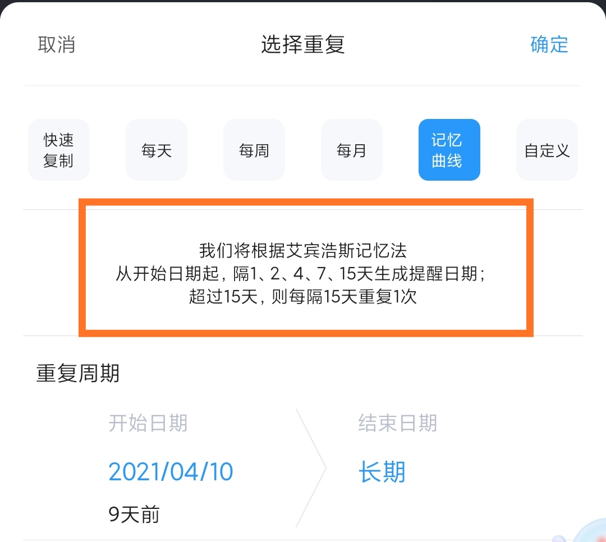Select the 每月 monthly repeat option

[352, 150]
